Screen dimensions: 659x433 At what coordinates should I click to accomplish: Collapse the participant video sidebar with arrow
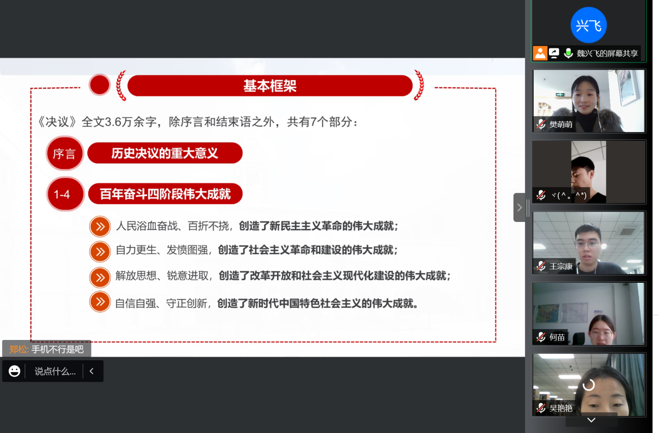(519, 208)
